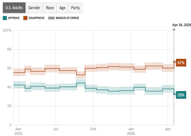The image size is (191, 136).
Task: Click the Jul label on the time axis
Action: pos(56,129)
